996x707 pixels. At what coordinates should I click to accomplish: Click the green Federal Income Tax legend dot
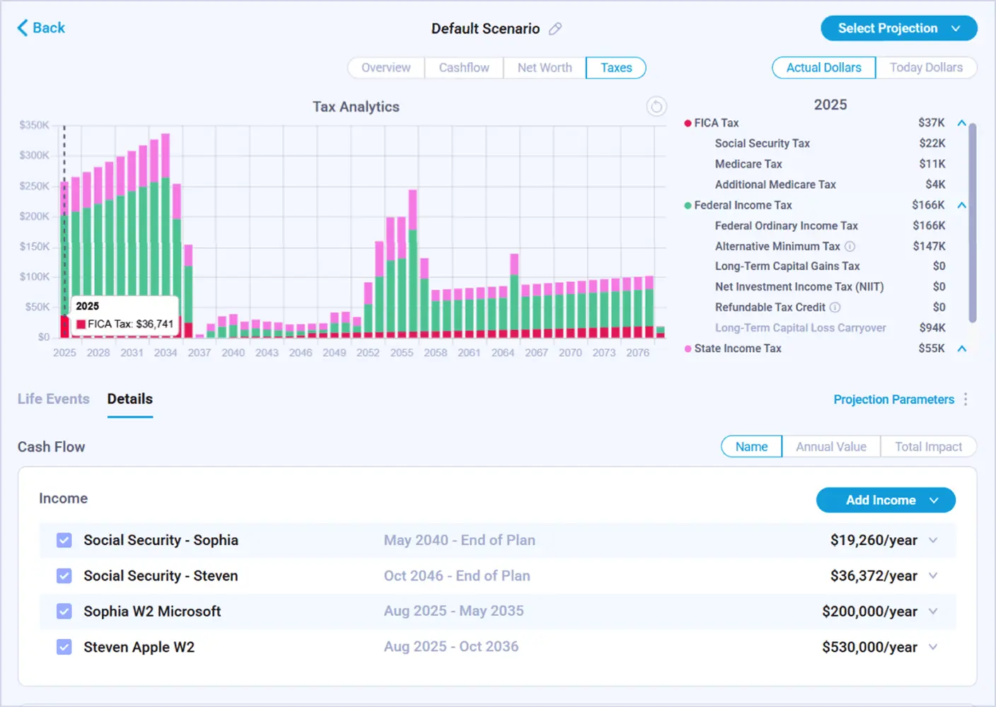pyautogui.click(x=688, y=206)
